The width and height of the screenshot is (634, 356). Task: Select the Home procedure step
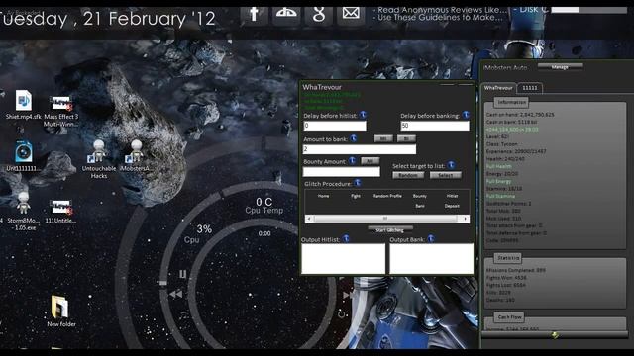323,196
